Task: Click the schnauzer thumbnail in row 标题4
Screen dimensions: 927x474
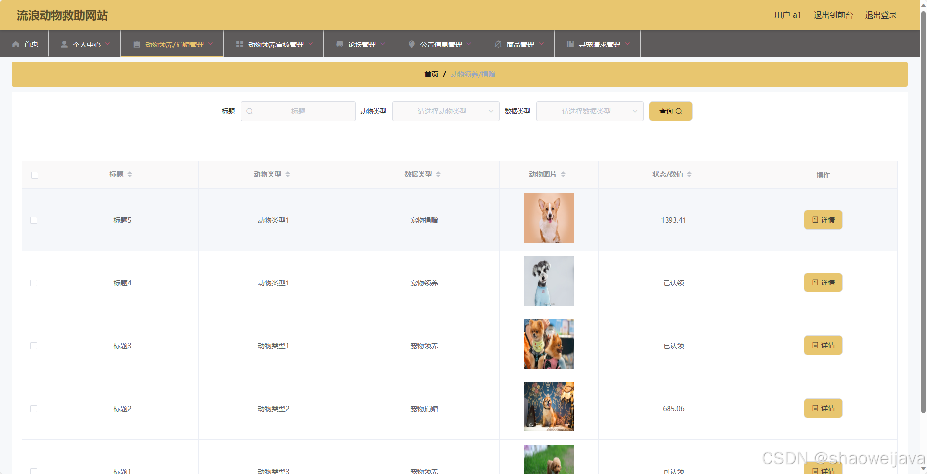Action: (x=549, y=281)
